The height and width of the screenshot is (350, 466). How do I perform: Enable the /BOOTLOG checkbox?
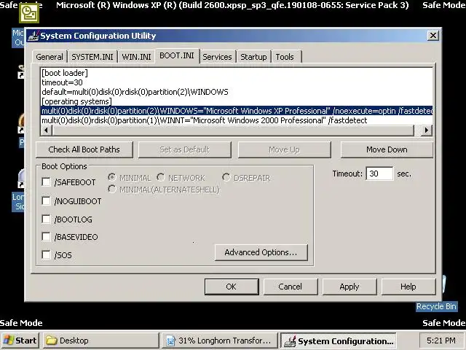[46, 219]
